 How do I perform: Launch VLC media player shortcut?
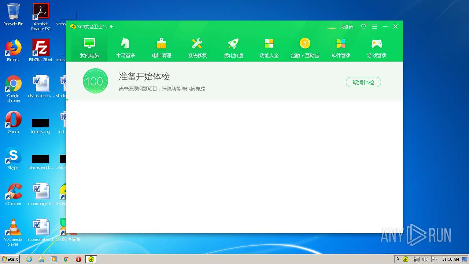(13, 232)
